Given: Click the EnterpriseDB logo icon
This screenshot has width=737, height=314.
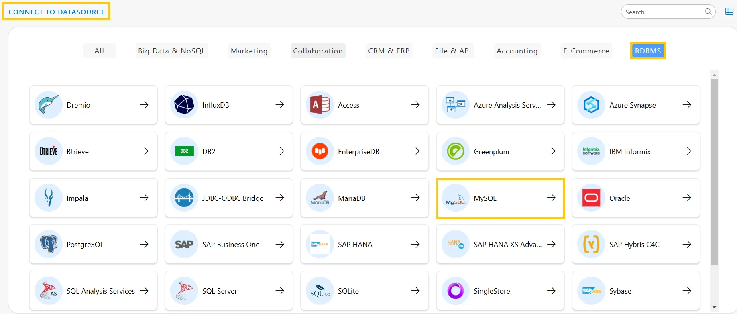Looking at the screenshot, I should point(320,151).
